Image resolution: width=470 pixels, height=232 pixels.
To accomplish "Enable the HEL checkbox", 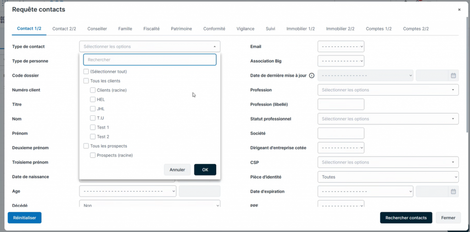I will (x=93, y=99).
